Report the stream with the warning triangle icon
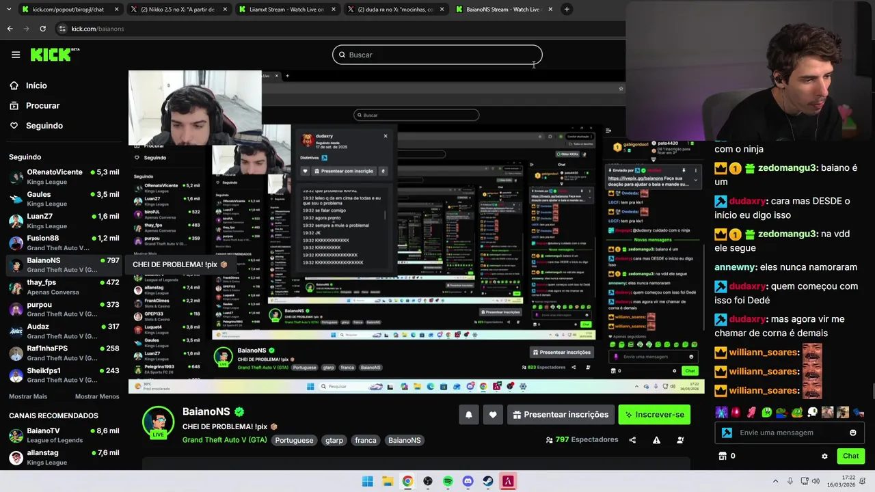 click(656, 440)
